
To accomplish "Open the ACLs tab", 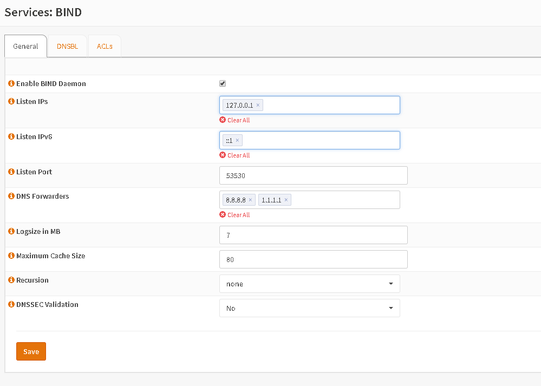I will click(105, 47).
